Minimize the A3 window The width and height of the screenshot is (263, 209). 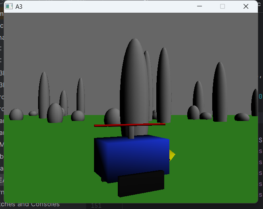(199, 6)
